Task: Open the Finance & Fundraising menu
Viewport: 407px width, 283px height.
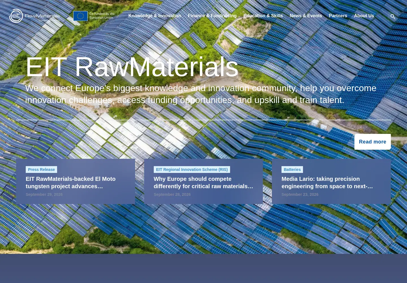Action: [212, 16]
